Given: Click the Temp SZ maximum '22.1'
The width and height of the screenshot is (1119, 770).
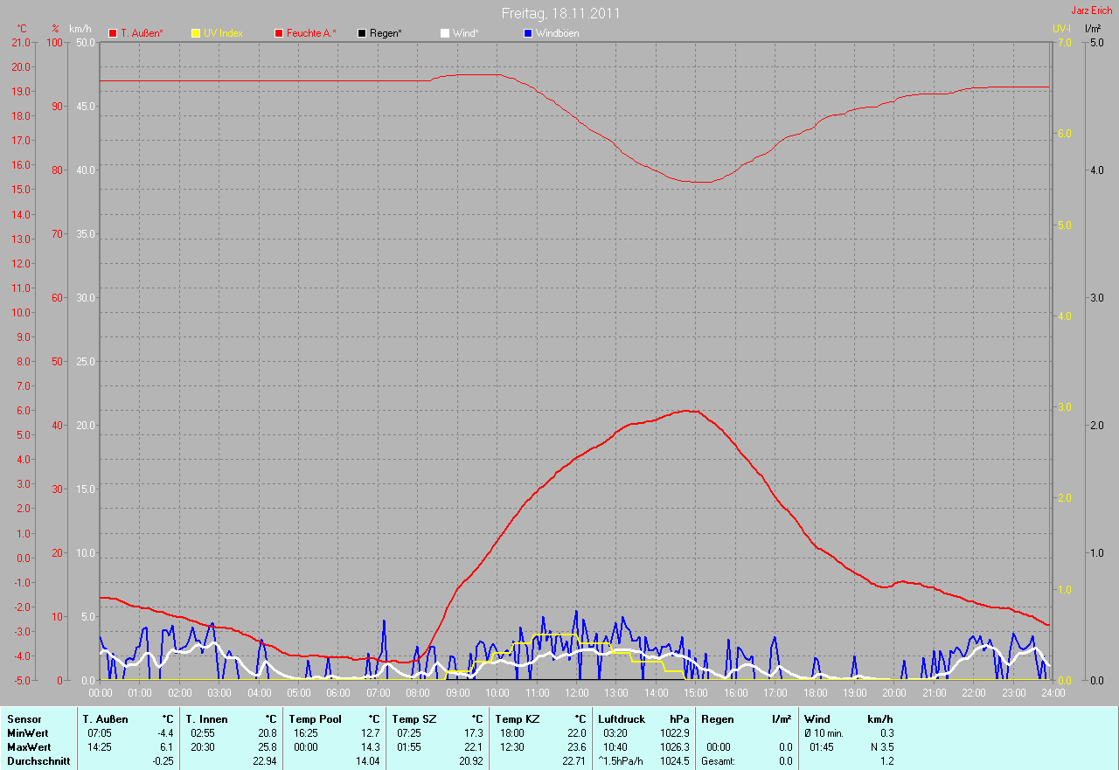Looking at the screenshot, I should coord(474,747).
